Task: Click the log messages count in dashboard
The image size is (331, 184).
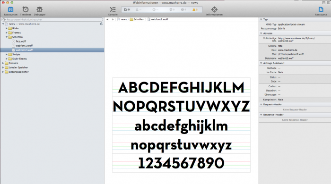Action: pos(172,9)
